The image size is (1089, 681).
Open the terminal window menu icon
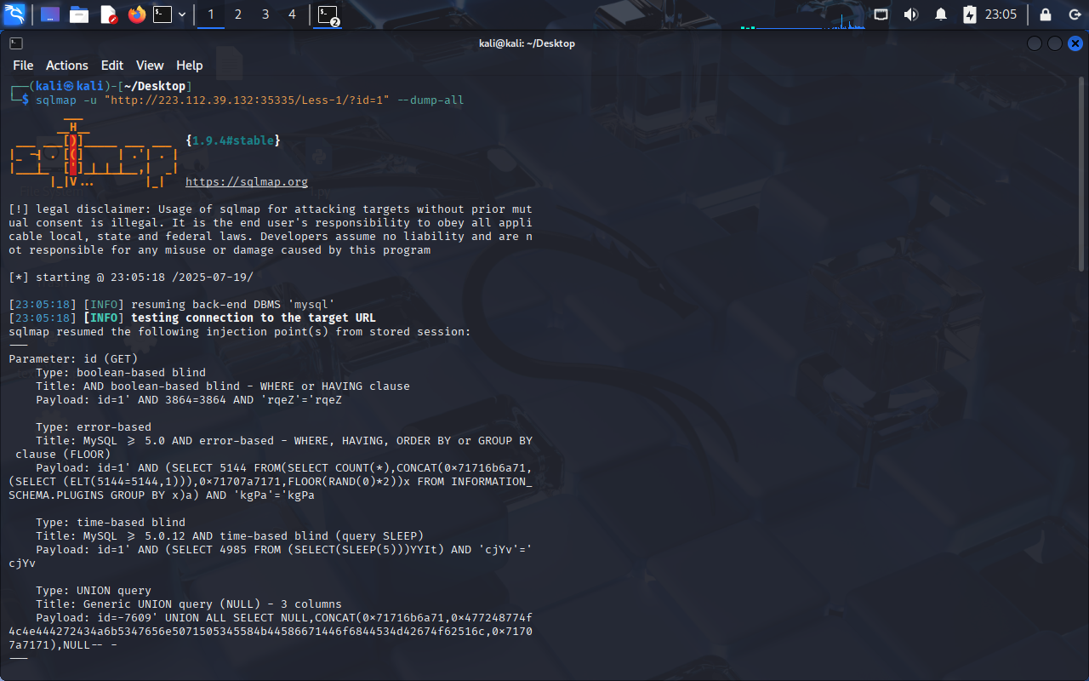tap(16, 43)
